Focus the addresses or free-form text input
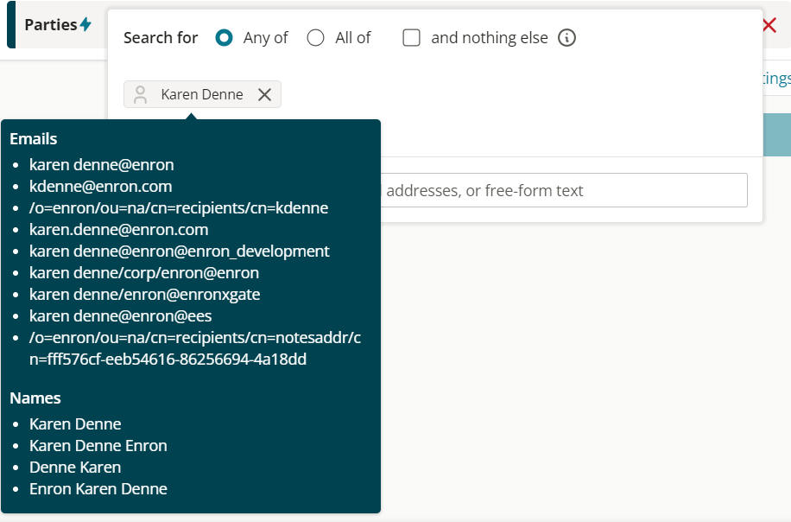Screen dimensions: 791x522 (563, 190)
